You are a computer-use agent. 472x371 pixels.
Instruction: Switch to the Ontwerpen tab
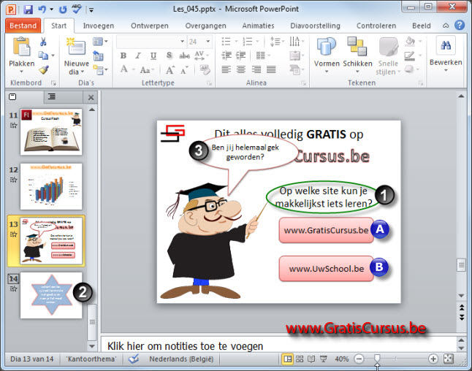pyautogui.click(x=150, y=26)
